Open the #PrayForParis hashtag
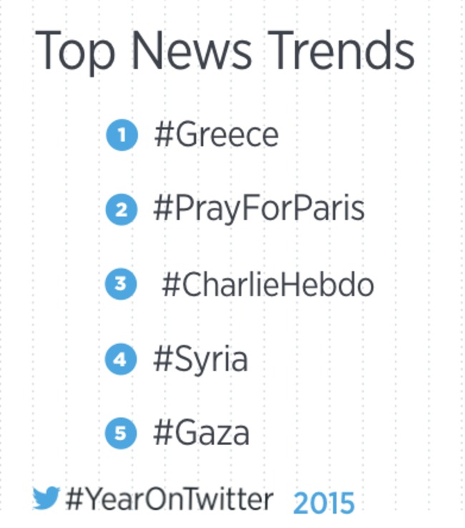This screenshot has height=528, width=465. click(259, 209)
